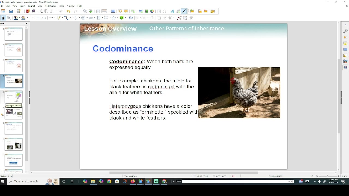Toggle the highlighter pen tool
349x196 pixels.
point(184,11)
